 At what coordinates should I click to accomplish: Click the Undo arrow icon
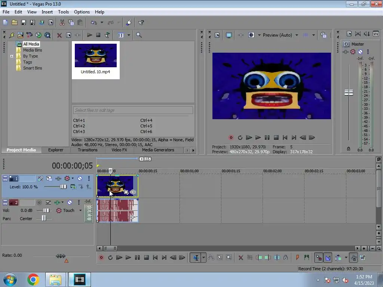click(x=94, y=22)
